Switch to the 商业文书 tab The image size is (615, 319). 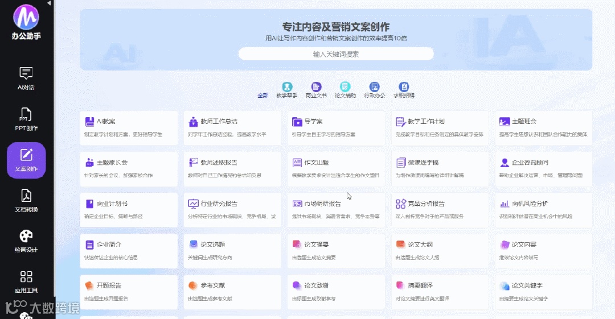[316, 90]
